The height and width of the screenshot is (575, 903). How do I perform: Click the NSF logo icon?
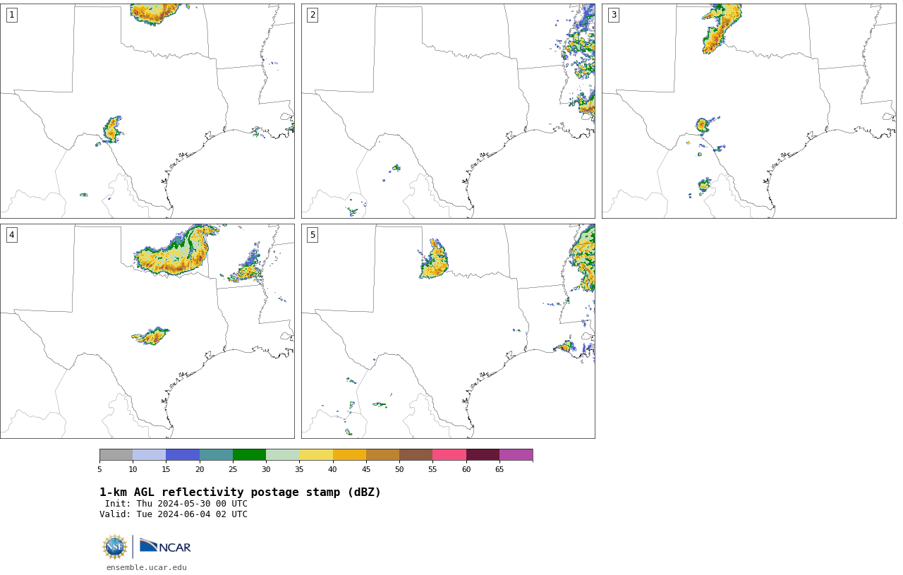click(115, 547)
